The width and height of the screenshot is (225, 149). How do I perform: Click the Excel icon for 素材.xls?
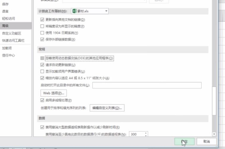click(x=74, y=11)
